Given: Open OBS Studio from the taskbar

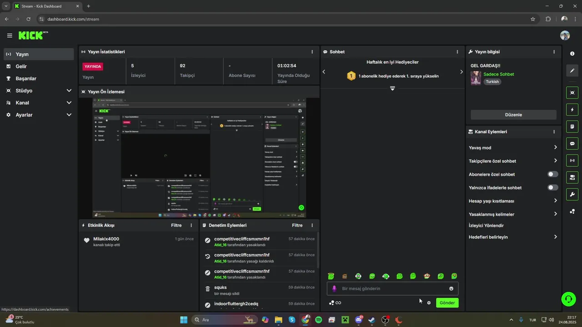Looking at the screenshot, I should pyautogui.click(x=385, y=320).
